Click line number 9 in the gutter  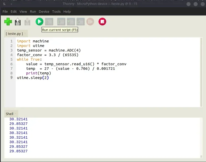pyautogui.click(x=11, y=78)
